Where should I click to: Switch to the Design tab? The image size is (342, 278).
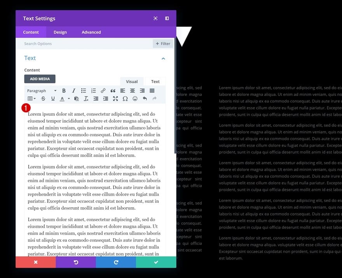click(x=60, y=32)
